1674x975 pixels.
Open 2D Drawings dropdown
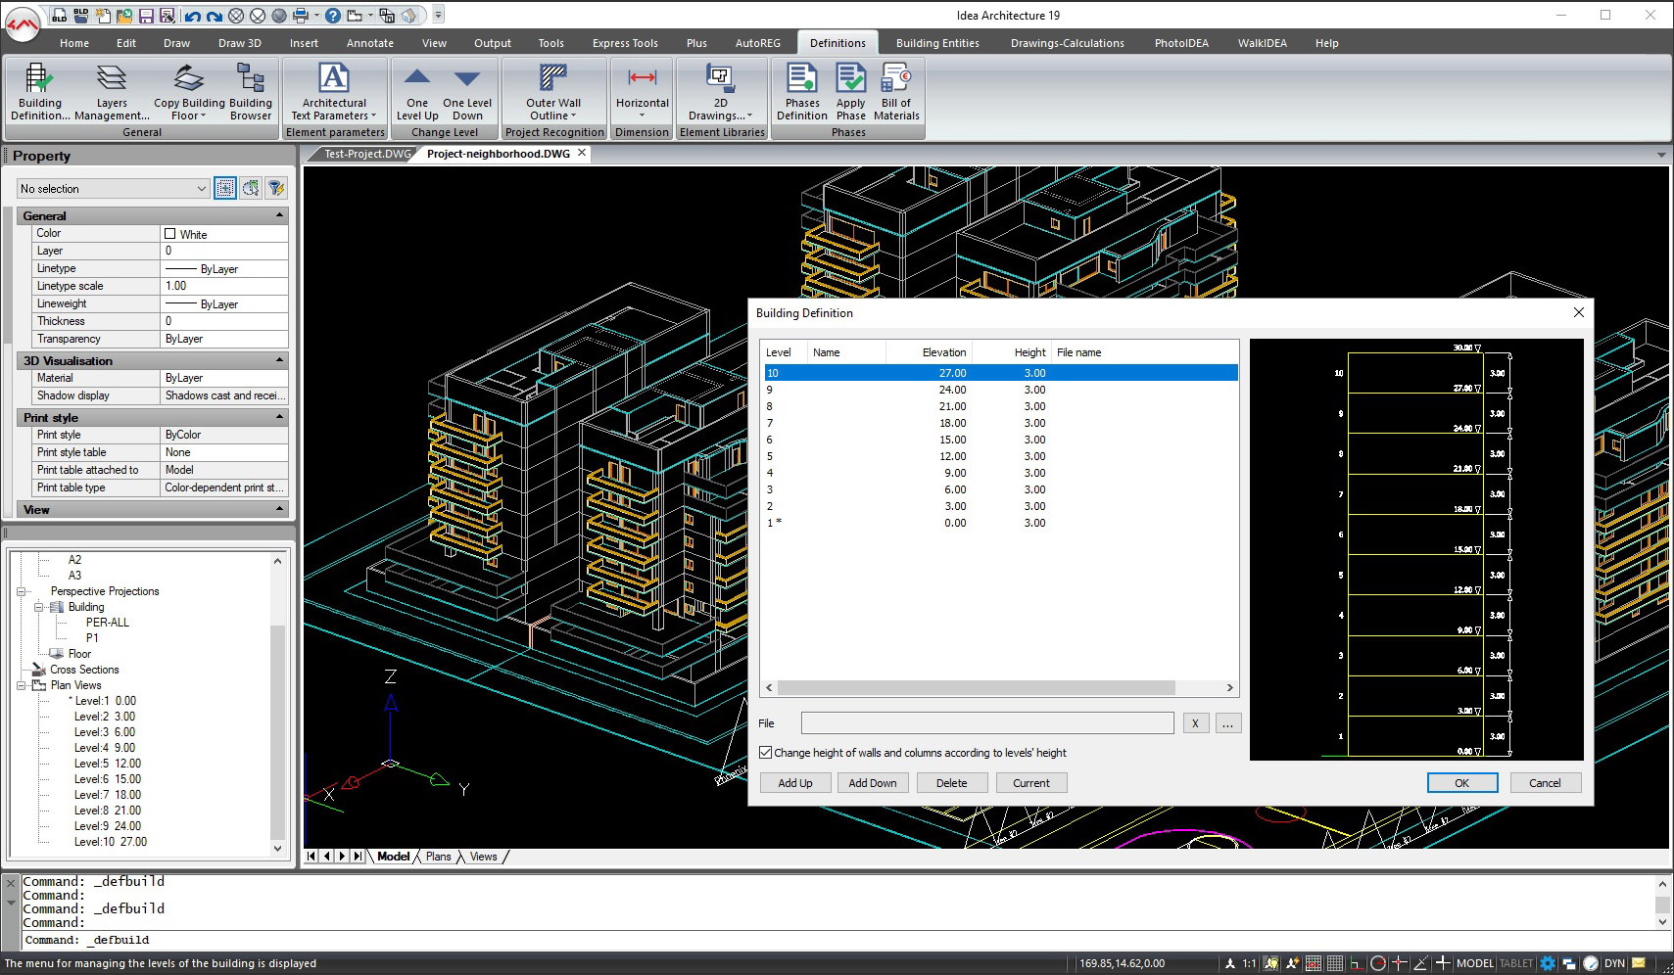coord(721,92)
